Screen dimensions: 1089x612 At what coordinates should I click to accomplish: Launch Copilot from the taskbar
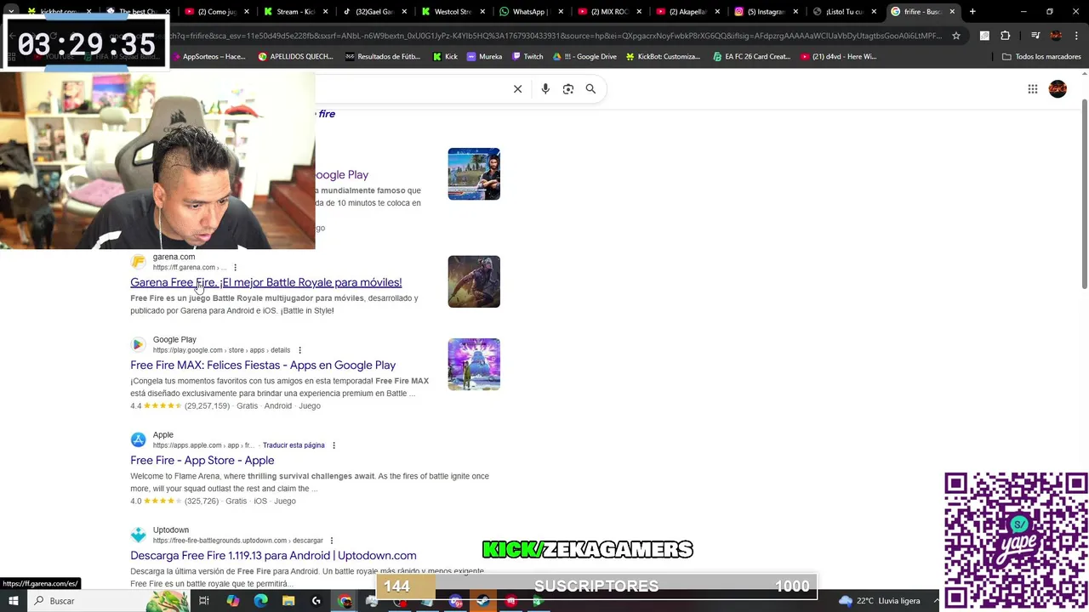(232, 601)
